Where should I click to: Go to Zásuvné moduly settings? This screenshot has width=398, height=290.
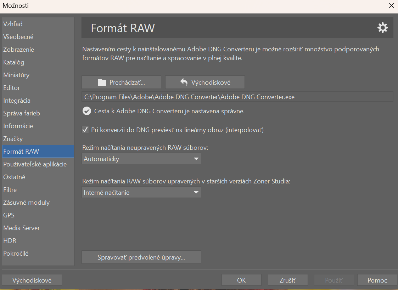[x=38, y=202]
